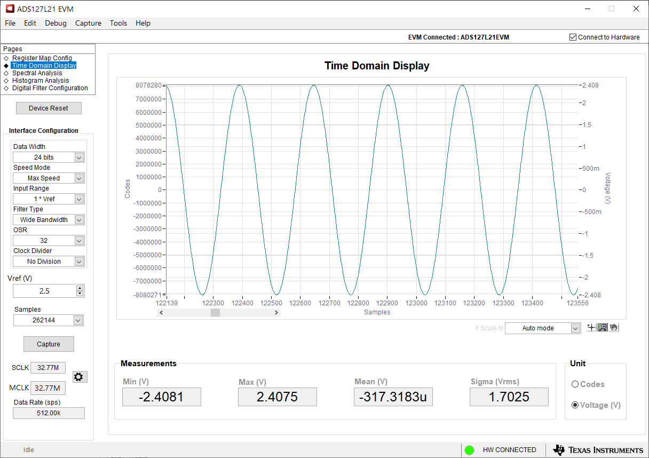Open the Debug menu
649x458 pixels.
[x=56, y=23]
